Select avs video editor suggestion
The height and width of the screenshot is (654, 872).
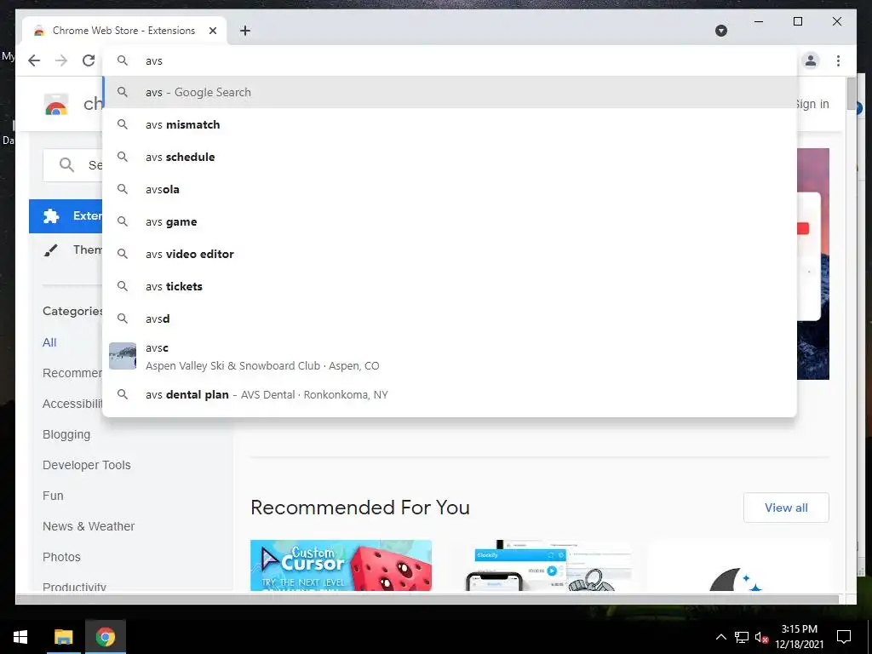coord(450,254)
